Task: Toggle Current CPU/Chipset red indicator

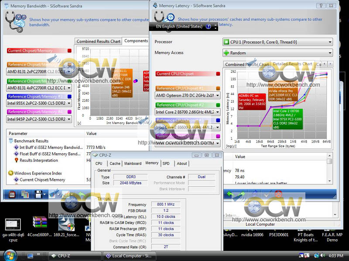Action: [x=218, y=74]
